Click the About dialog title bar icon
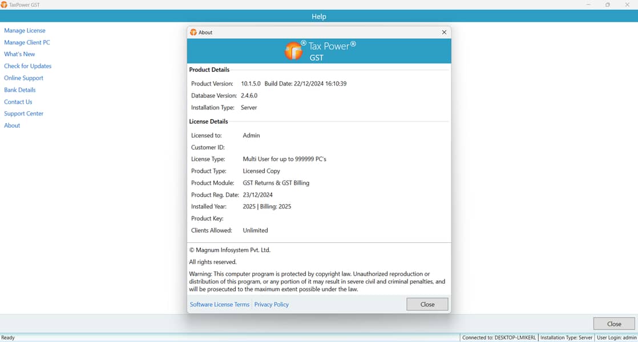 [x=193, y=32]
